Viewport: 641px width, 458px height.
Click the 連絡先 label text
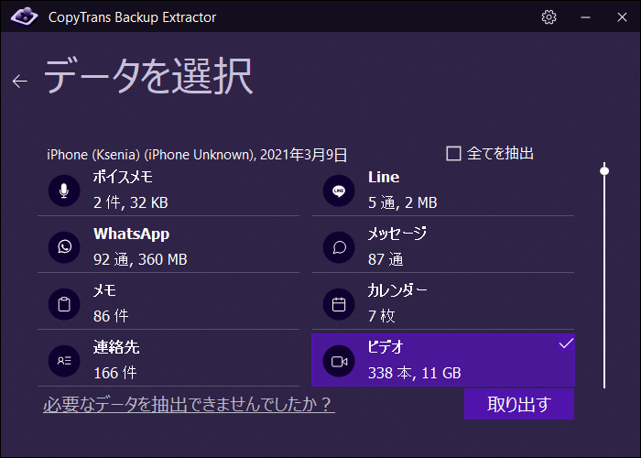pos(116,347)
